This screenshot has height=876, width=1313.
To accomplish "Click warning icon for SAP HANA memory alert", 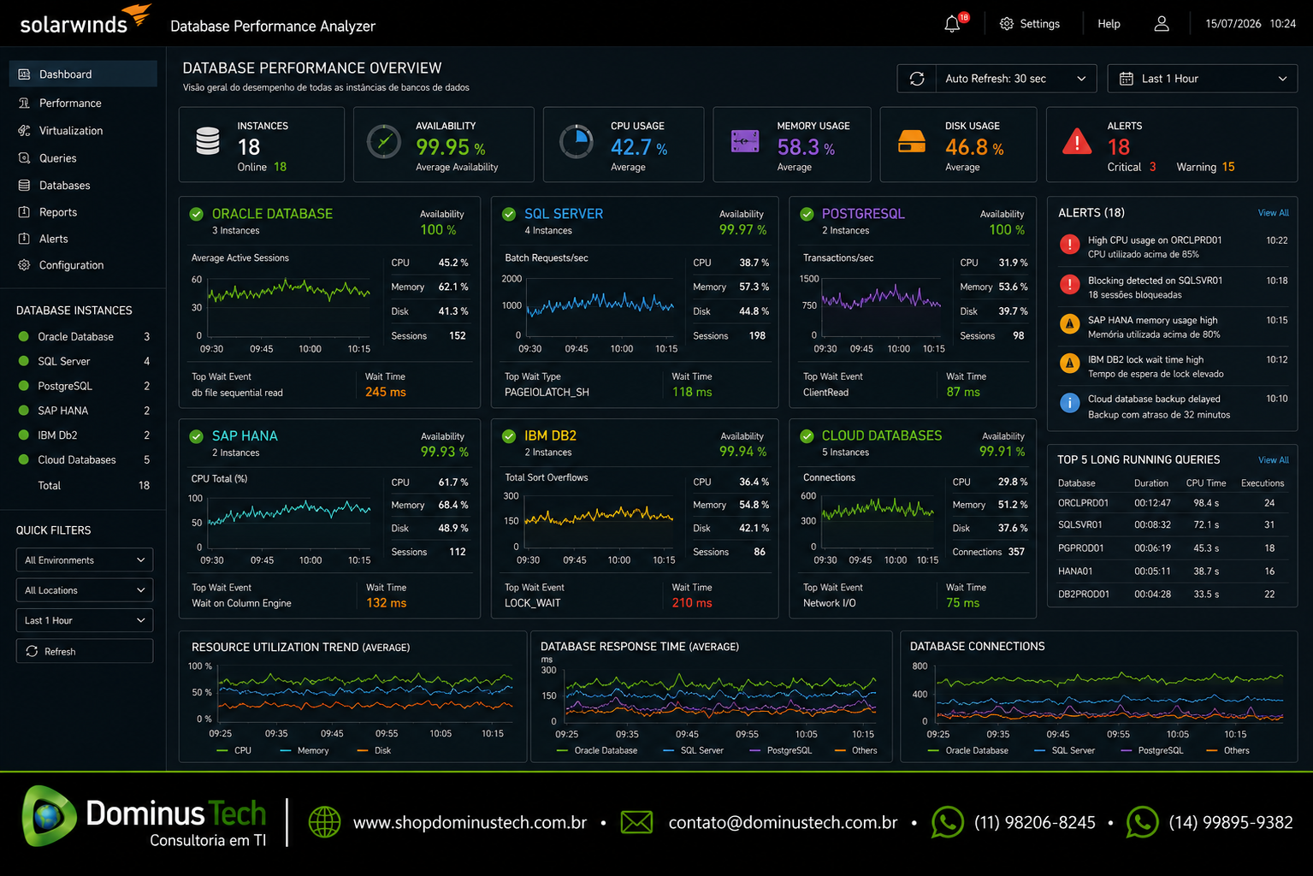I will [x=1069, y=323].
